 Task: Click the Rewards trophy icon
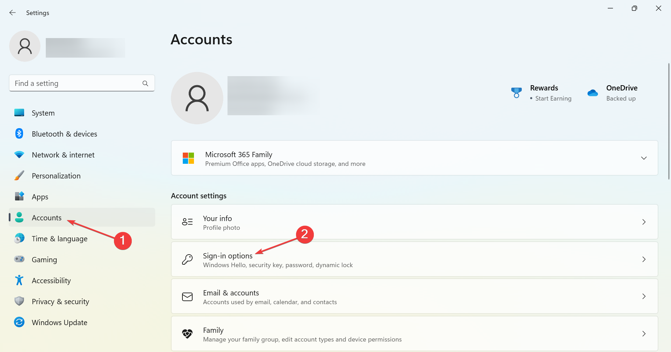click(x=517, y=92)
